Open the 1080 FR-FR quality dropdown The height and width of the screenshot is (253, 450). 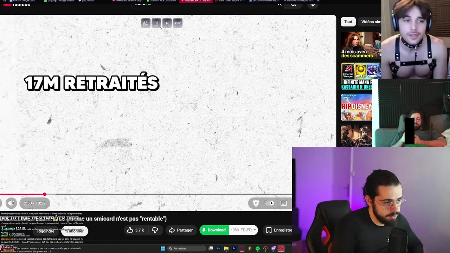pyautogui.click(x=243, y=230)
